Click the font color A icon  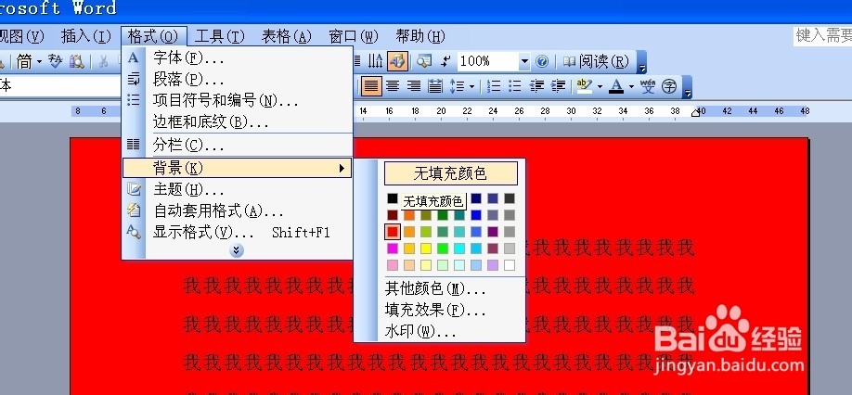616,85
